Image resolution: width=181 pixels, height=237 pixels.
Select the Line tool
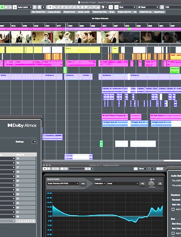coord(90,7)
